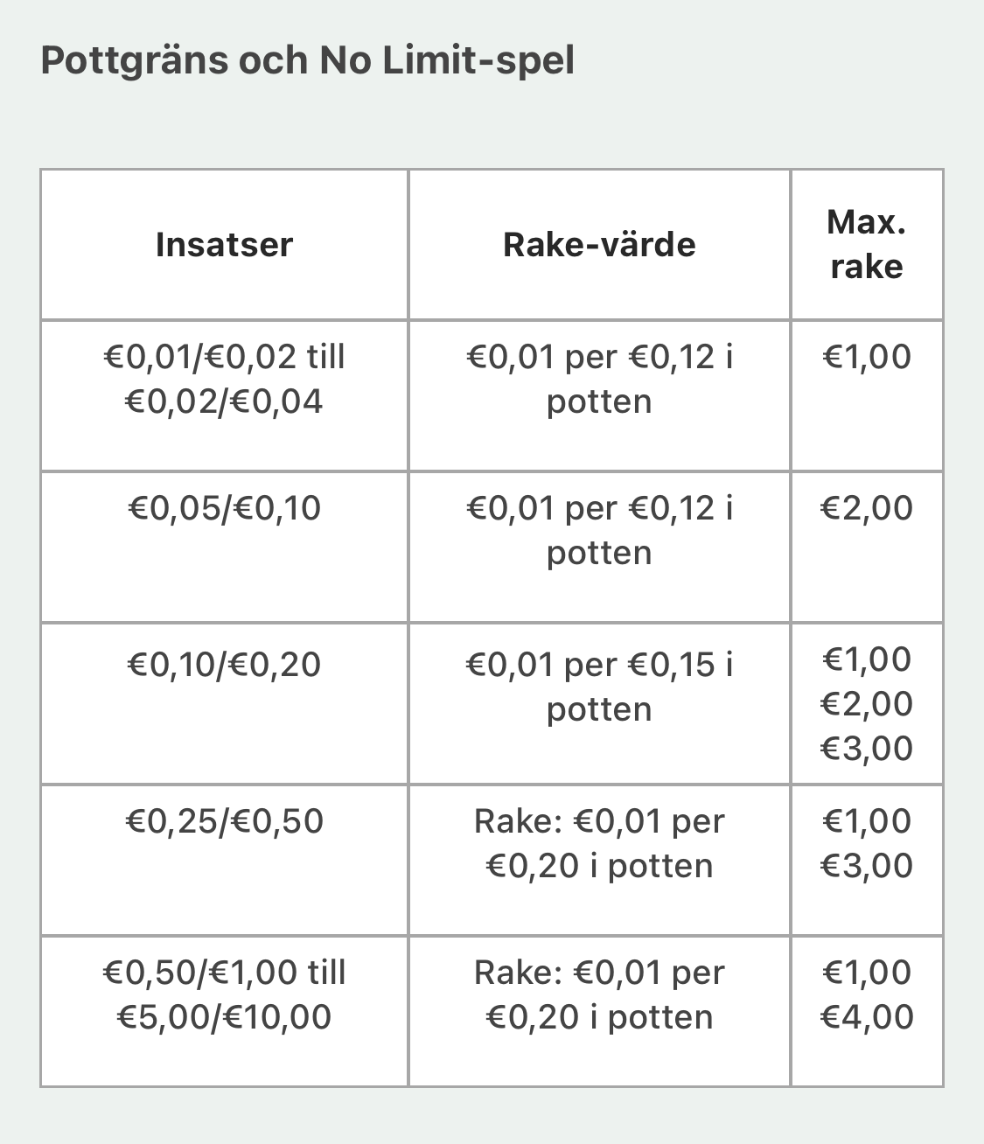Click the lone €2,00 max rake for €0,05/€0,10
Image resolution: width=984 pixels, height=1144 pixels.
[867, 508]
